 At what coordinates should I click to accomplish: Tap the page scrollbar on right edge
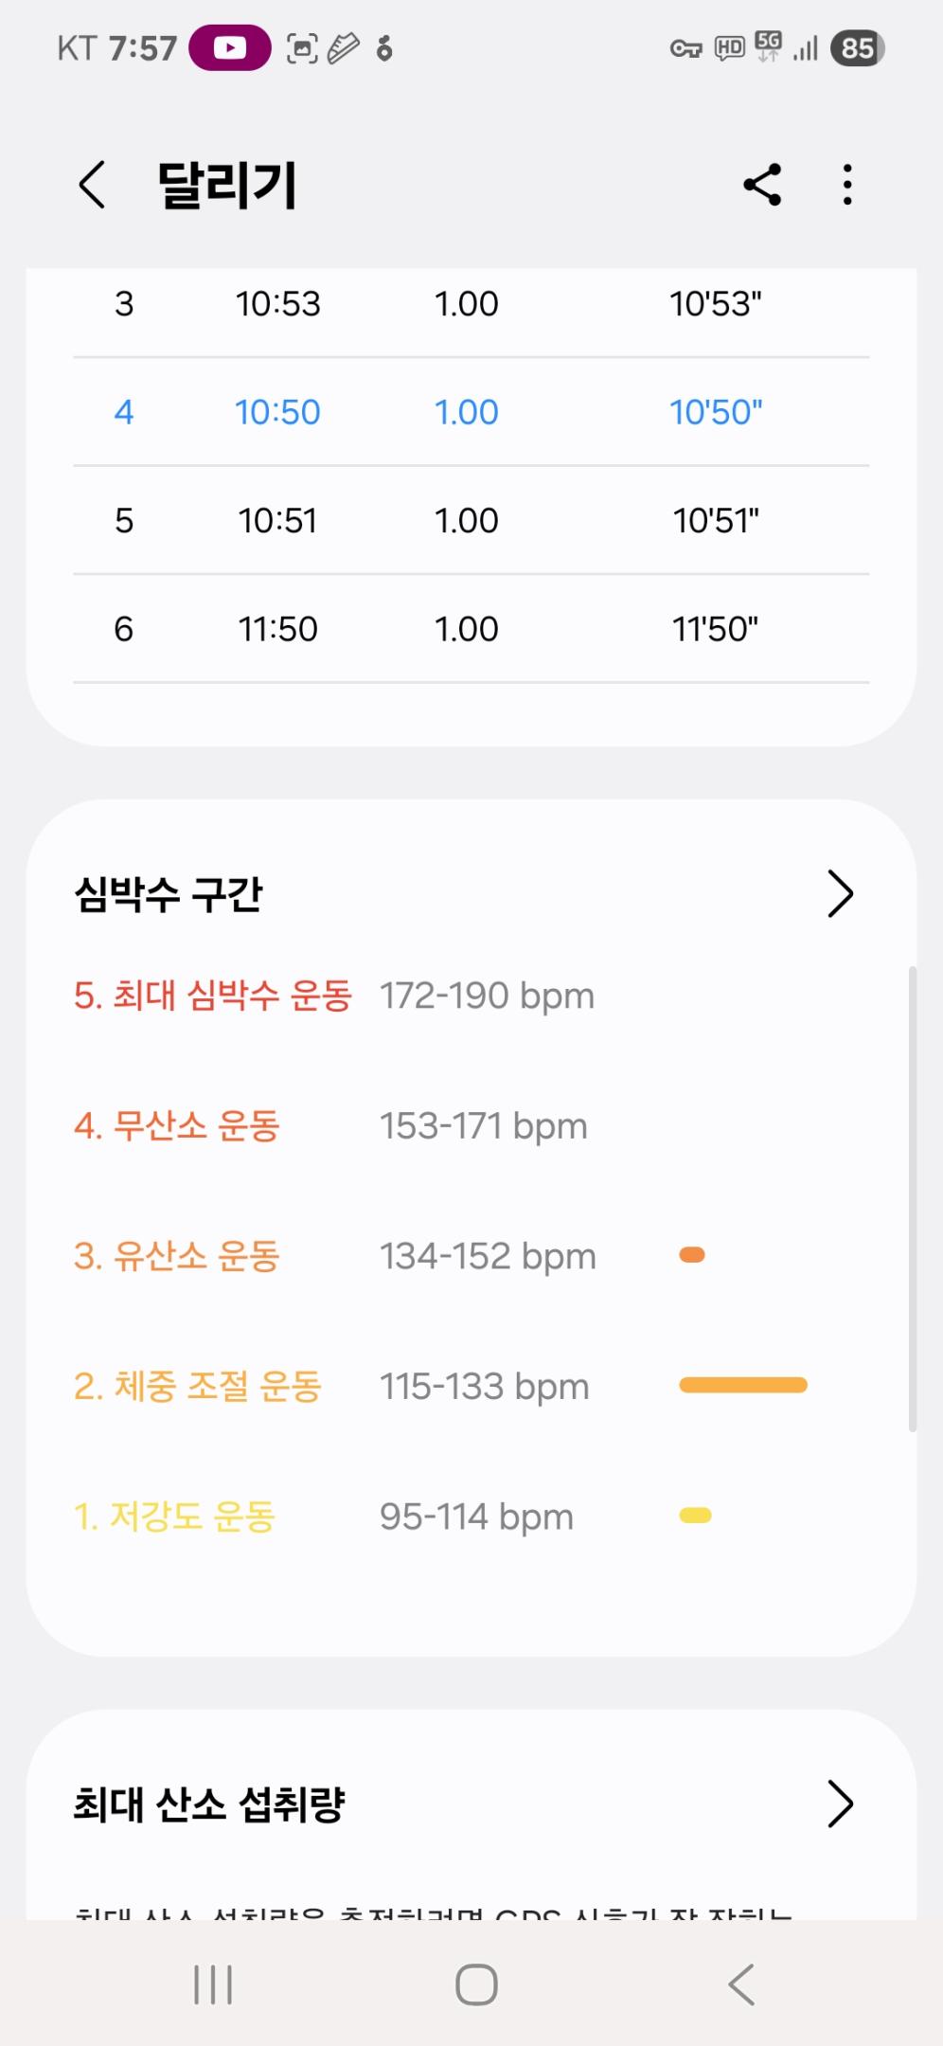[912, 1198]
